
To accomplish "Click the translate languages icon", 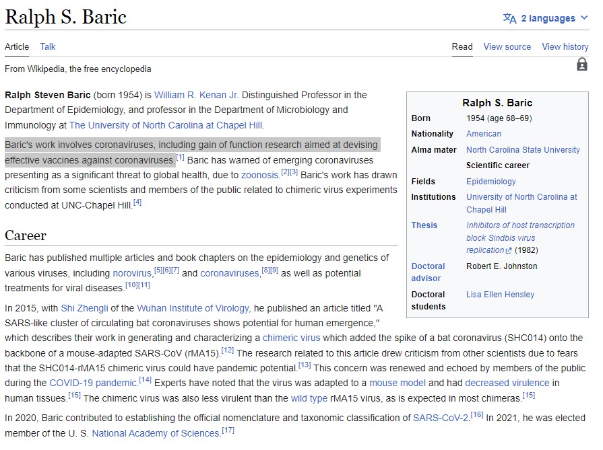I will click(x=509, y=18).
